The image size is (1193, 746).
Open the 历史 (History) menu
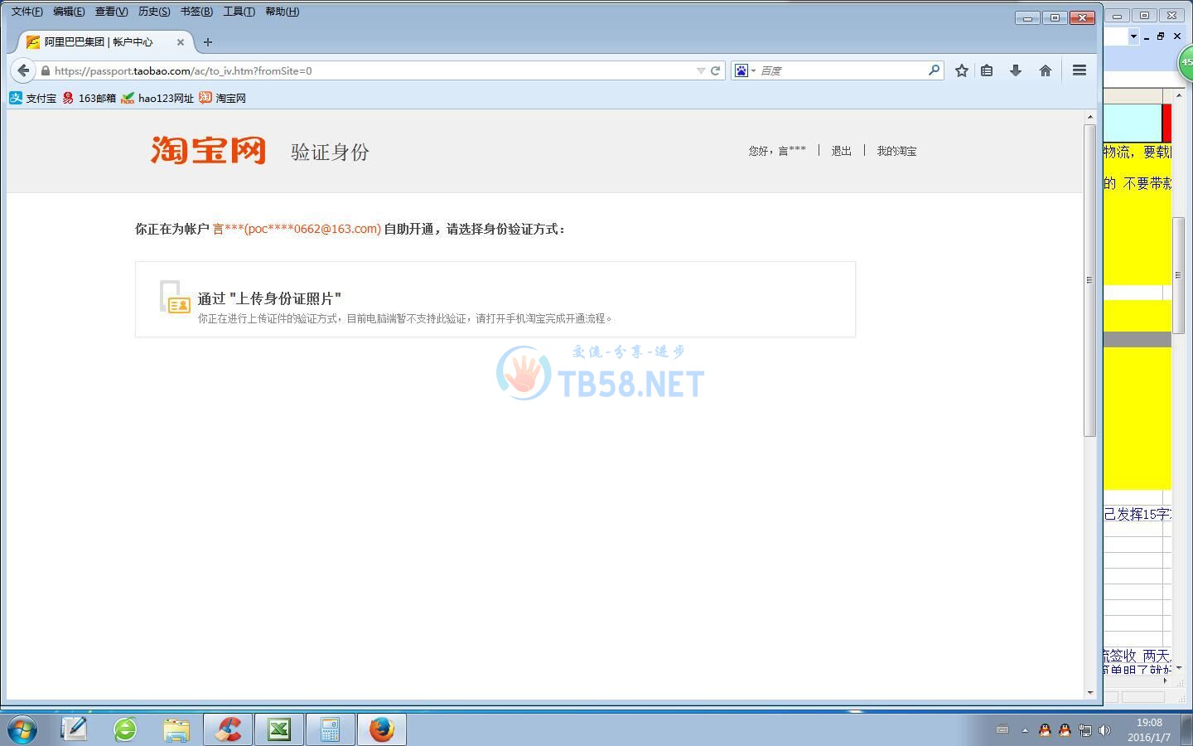[x=153, y=12]
